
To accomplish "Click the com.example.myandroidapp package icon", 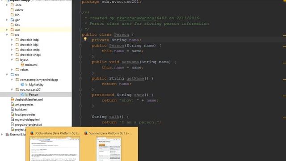I will [17, 80].
